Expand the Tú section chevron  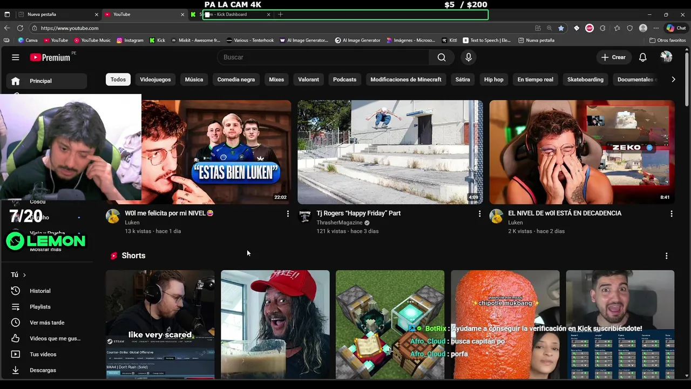(x=24, y=275)
